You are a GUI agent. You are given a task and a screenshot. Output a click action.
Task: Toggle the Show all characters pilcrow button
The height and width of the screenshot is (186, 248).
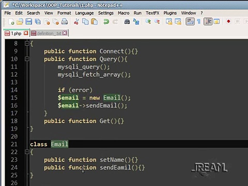199,21
